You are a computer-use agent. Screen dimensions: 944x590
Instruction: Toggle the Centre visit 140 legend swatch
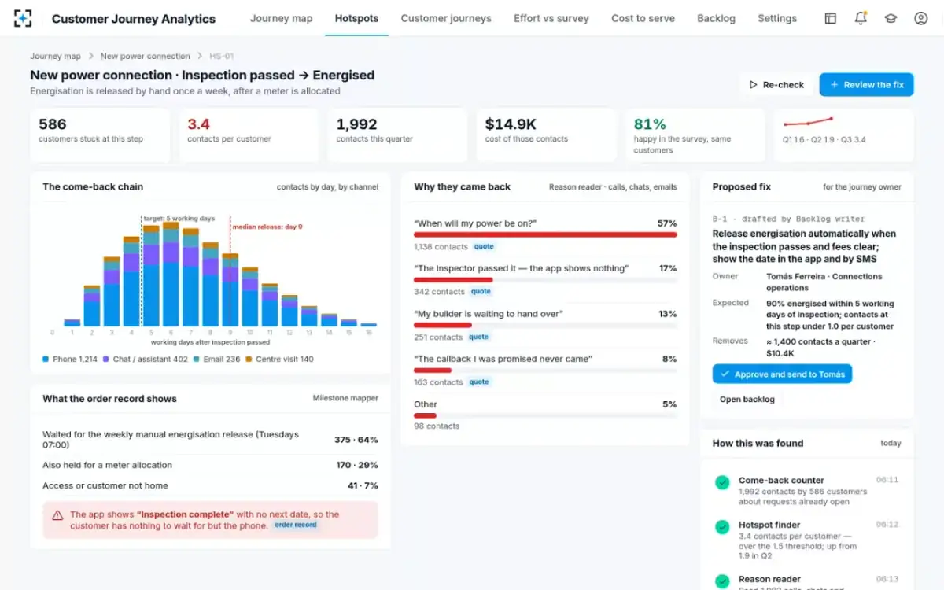click(249, 359)
